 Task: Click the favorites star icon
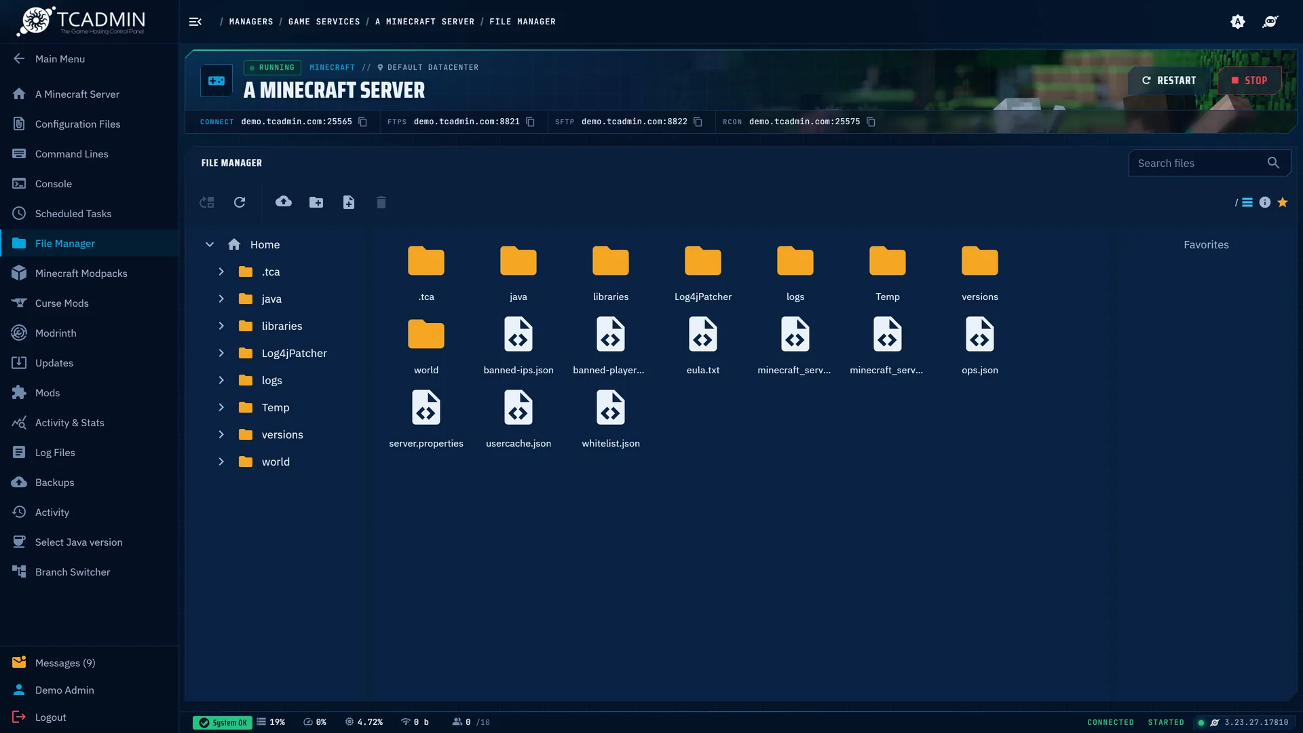(1283, 202)
